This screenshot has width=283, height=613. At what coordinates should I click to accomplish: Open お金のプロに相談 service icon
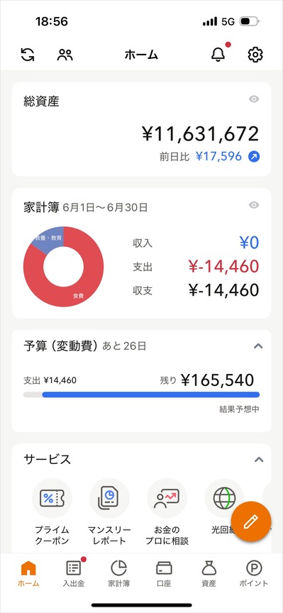[167, 499]
